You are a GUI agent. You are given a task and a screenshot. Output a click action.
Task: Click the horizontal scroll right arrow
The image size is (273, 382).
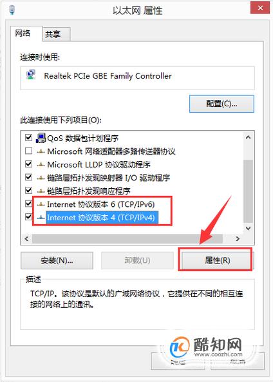coord(238,239)
